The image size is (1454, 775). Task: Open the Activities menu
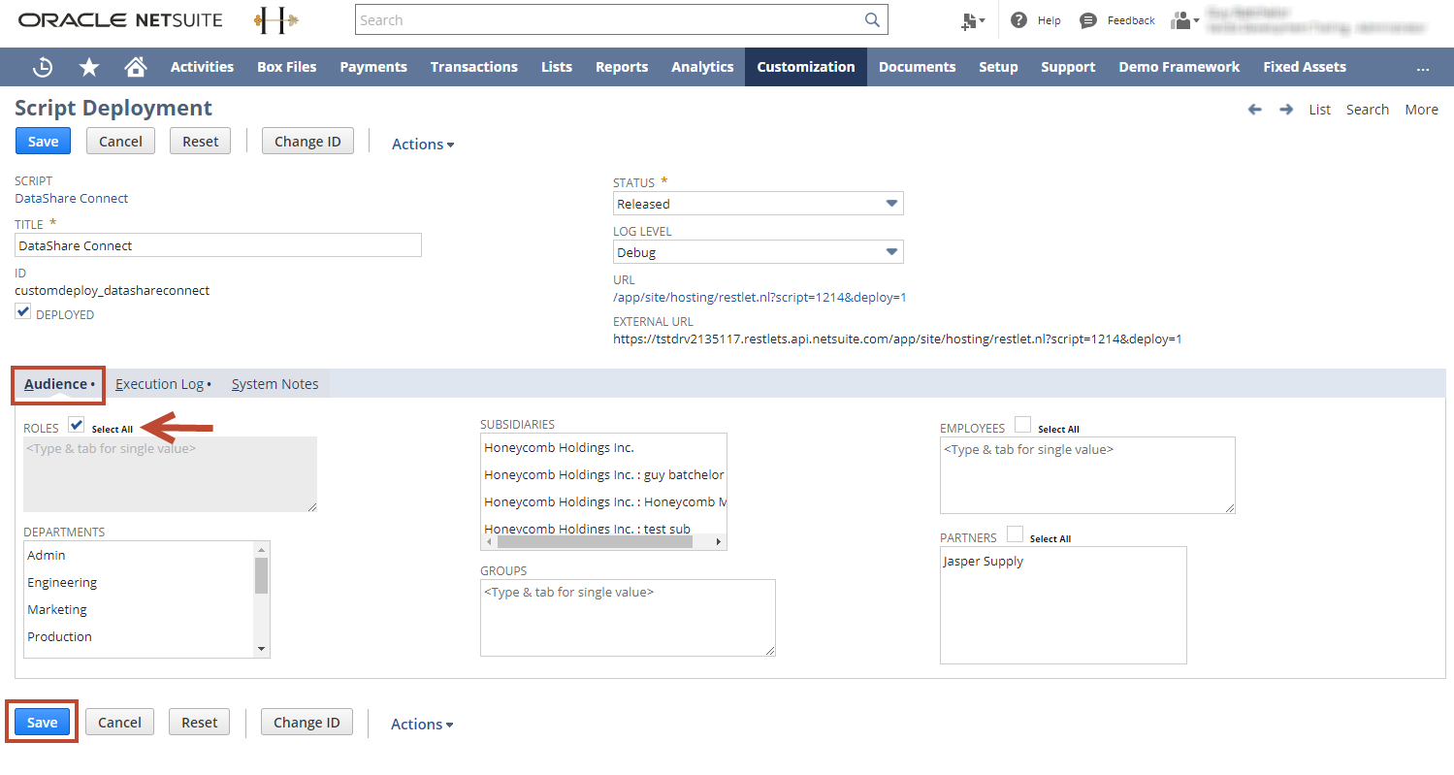(202, 67)
